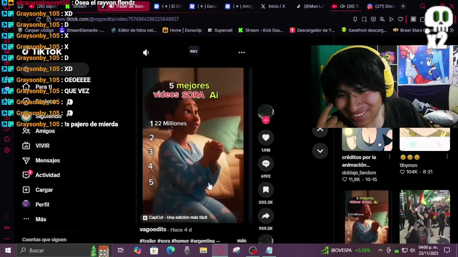Open Mensajes in the TikTok sidebar
458x257 pixels.
point(48,160)
